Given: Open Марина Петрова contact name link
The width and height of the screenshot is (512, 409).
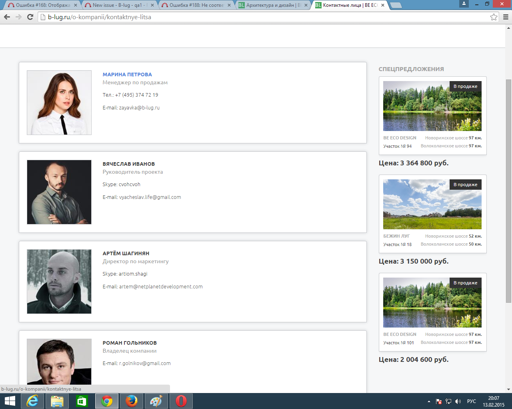Looking at the screenshot, I should (x=127, y=74).
